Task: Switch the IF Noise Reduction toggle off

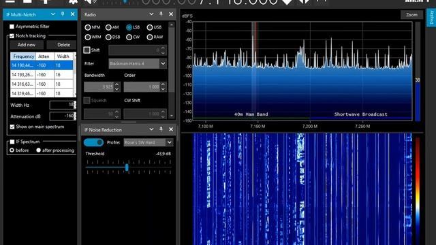Action: 93,142
